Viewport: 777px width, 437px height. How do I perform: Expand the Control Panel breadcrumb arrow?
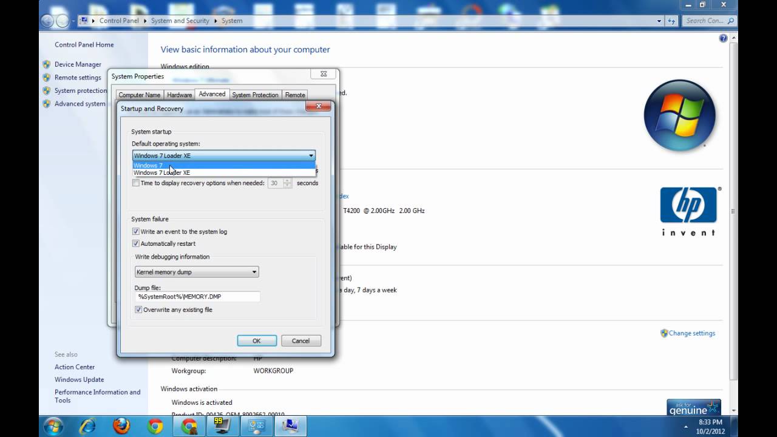tap(145, 21)
